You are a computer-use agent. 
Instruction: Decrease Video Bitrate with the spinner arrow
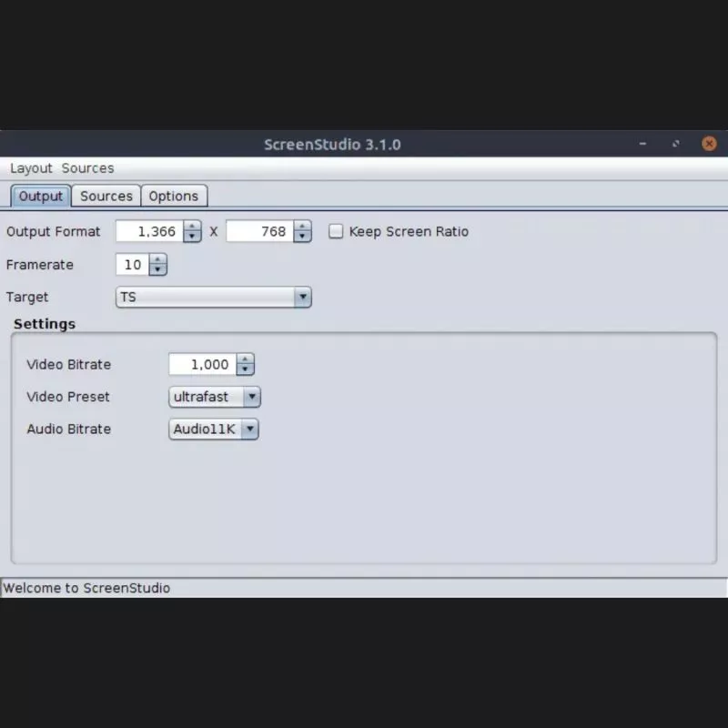245,369
